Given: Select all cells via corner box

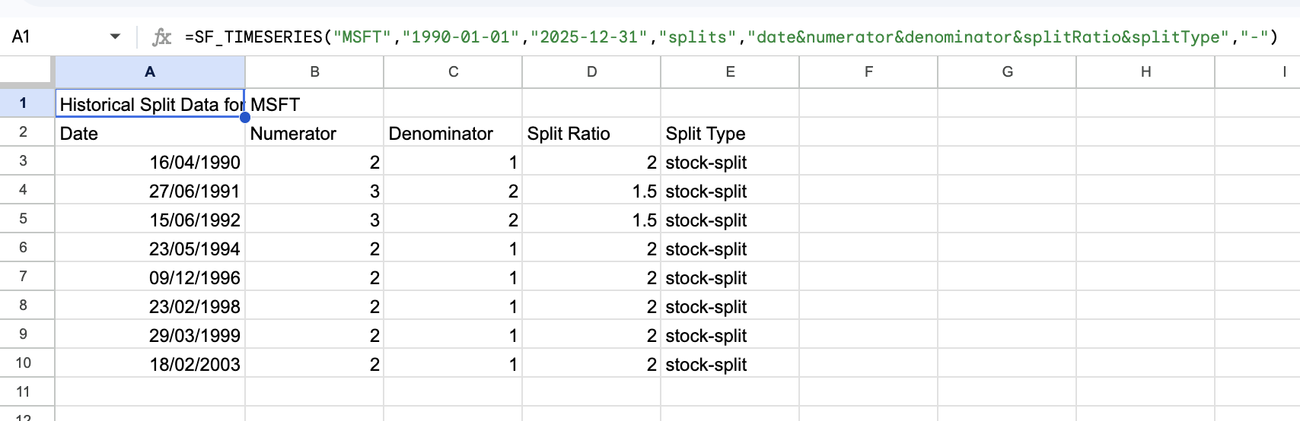Looking at the screenshot, I should tap(27, 71).
